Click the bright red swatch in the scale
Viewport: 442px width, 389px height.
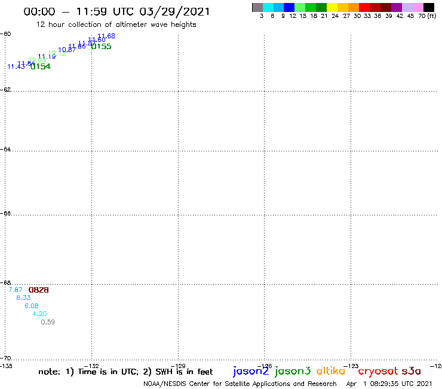point(364,8)
